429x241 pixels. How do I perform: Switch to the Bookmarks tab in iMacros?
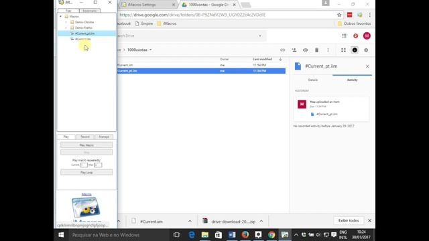(89, 11)
